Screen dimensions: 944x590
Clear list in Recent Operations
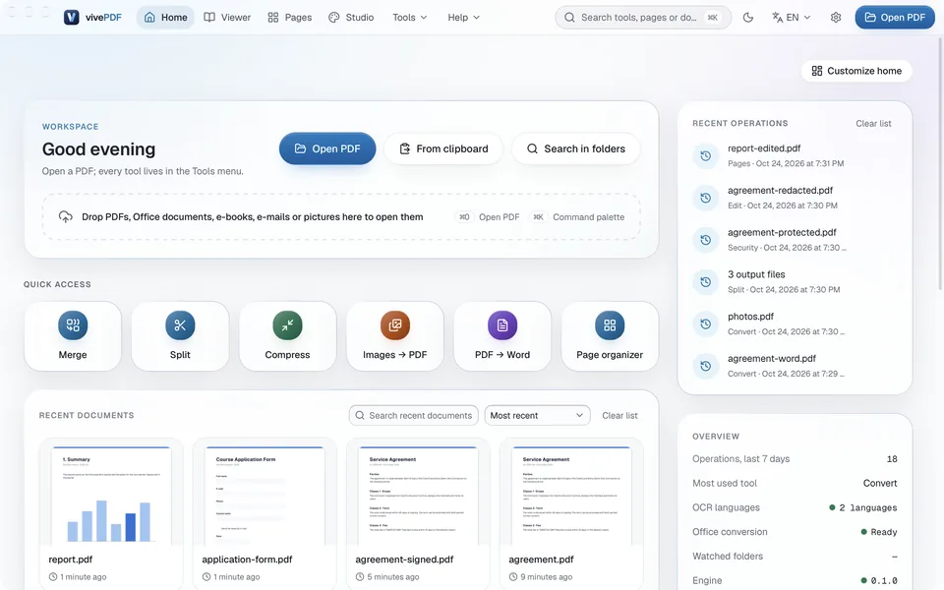click(x=873, y=124)
